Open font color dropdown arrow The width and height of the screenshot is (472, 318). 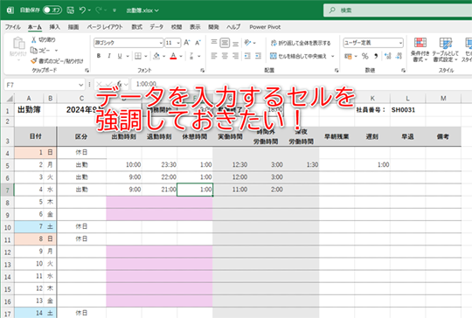click(x=181, y=56)
